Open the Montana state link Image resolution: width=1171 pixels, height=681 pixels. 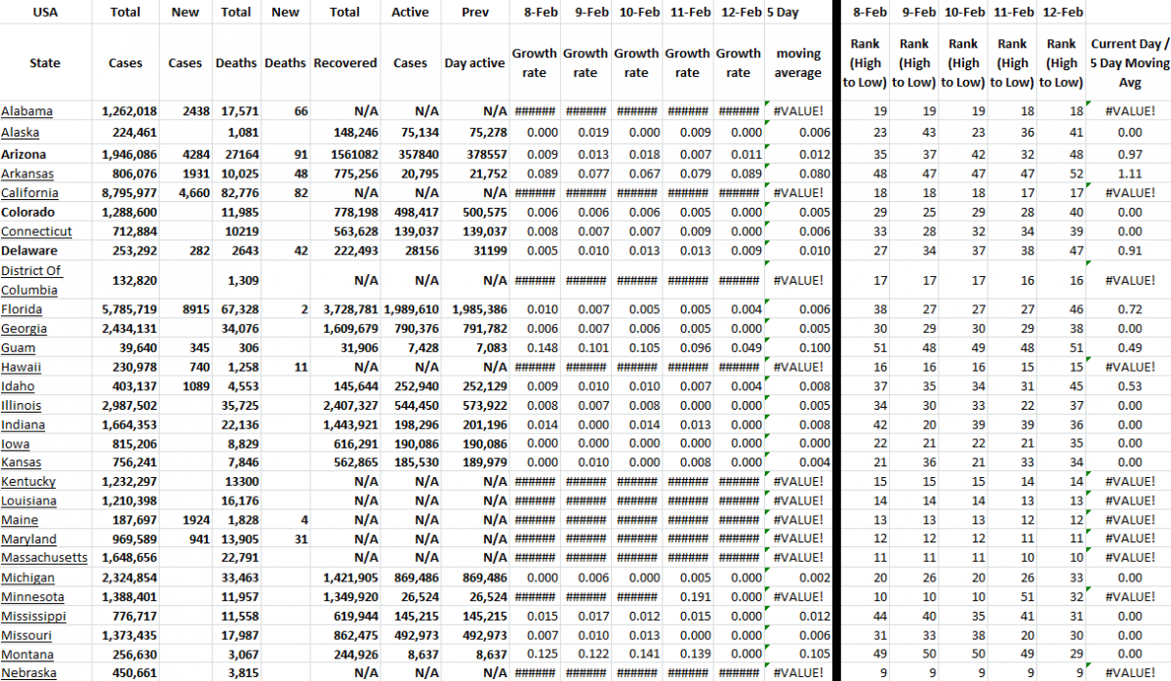pyautogui.click(x=27, y=655)
